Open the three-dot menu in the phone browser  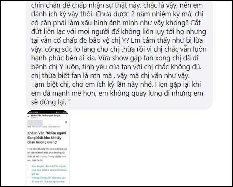coord(67,117)
